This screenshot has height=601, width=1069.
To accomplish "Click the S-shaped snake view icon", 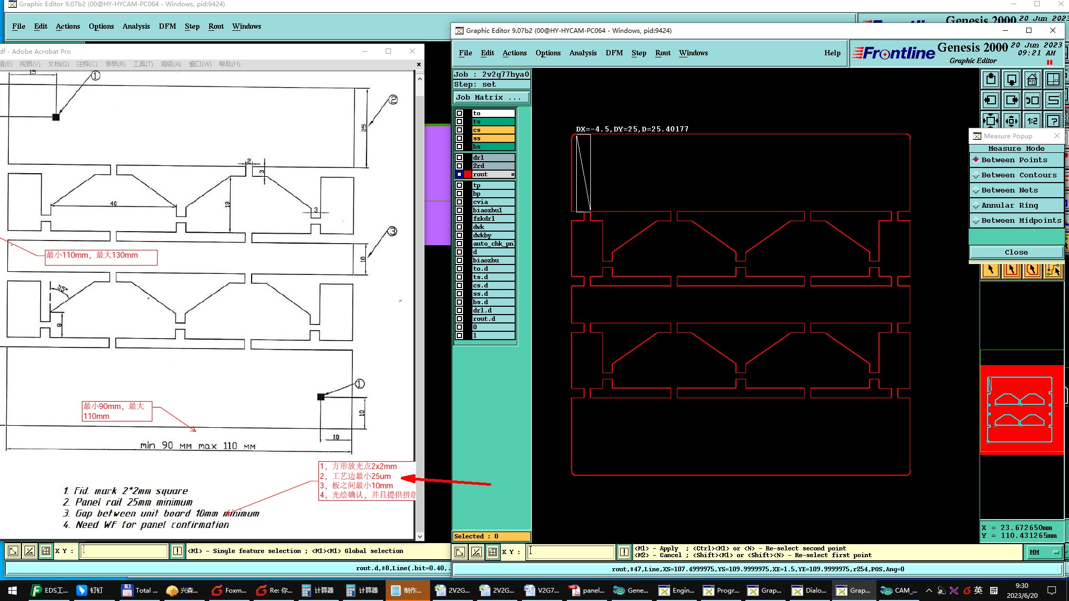I will click(x=1053, y=100).
